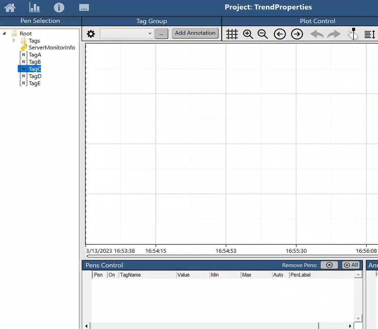Remove All pens button
The height and width of the screenshot is (329, 378).
pos(351,265)
